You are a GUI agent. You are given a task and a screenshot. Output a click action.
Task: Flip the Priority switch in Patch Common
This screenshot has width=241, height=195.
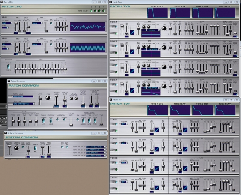tap(44, 120)
